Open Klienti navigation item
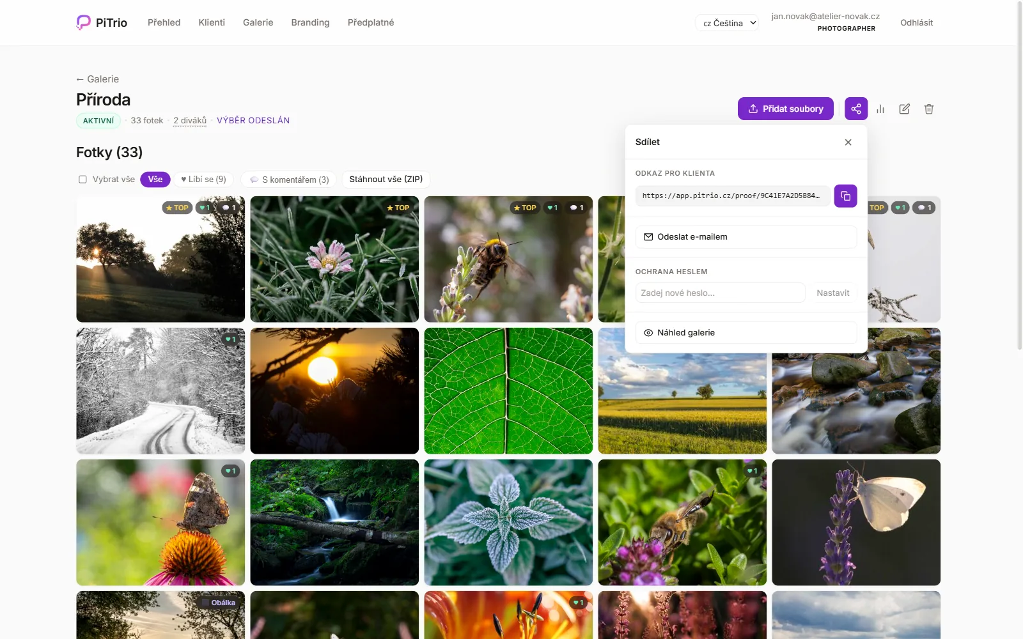 [x=212, y=22]
